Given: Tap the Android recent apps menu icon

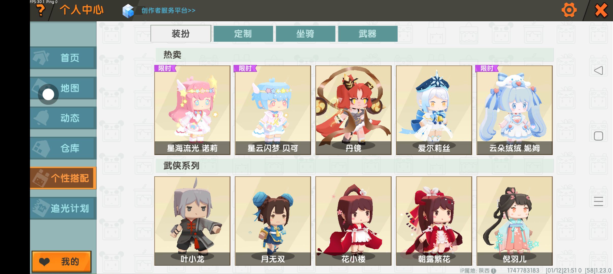Looking at the screenshot, I should click(598, 201).
